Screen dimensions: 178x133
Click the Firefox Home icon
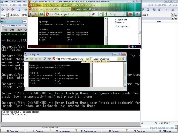point(137,14)
